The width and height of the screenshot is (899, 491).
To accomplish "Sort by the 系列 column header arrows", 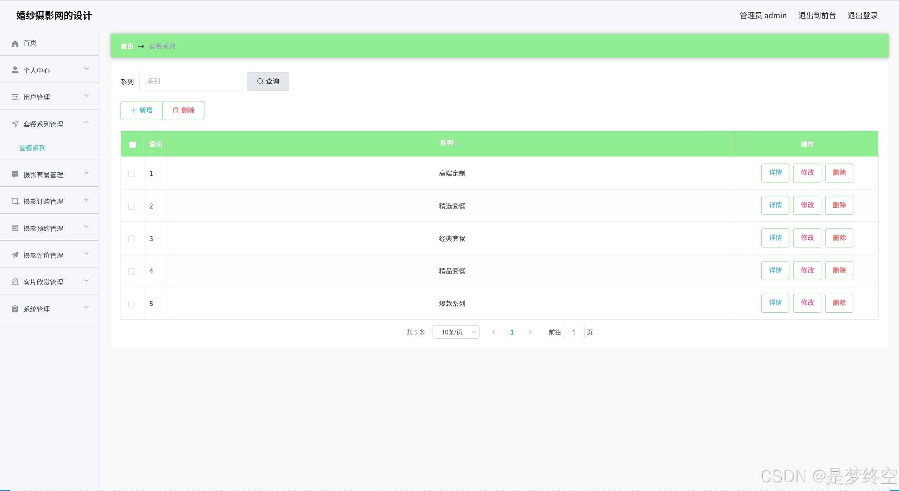I will tap(459, 143).
